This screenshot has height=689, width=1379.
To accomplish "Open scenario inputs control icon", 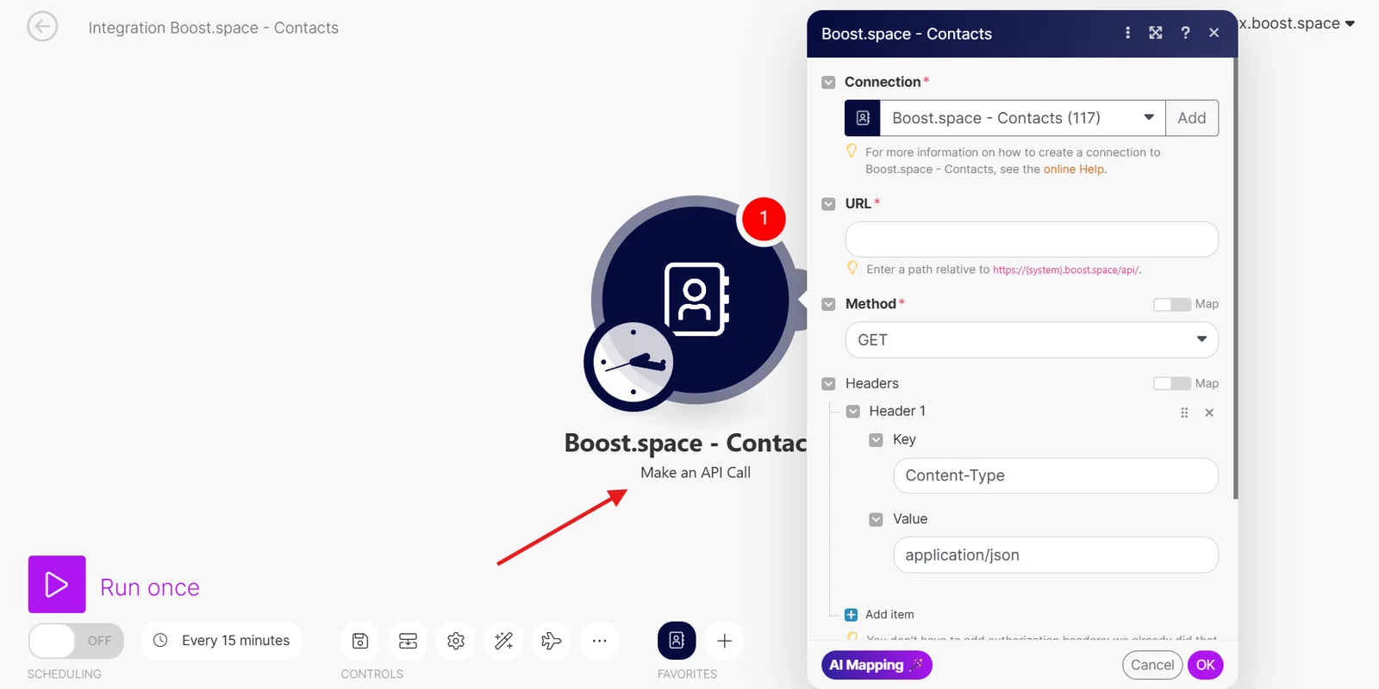I will tap(409, 641).
